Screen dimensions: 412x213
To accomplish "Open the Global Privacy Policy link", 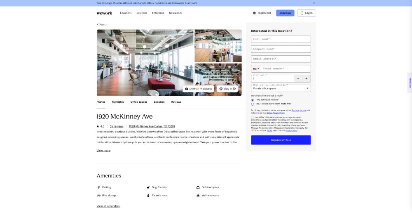I will pos(276,113).
